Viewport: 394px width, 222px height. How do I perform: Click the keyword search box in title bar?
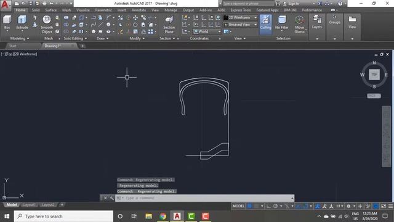[248, 4]
